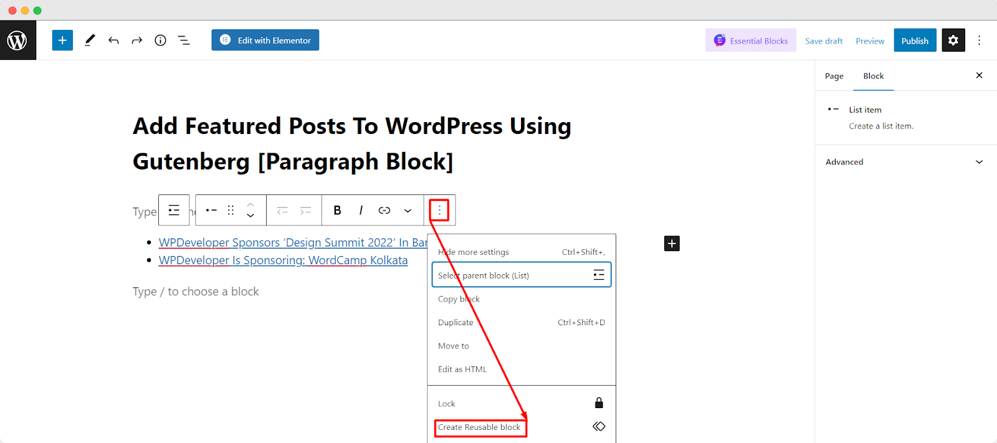Image resolution: width=997 pixels, height=443 pixels.
Task: Switch to the Block tab
Action: coord(874,76)
